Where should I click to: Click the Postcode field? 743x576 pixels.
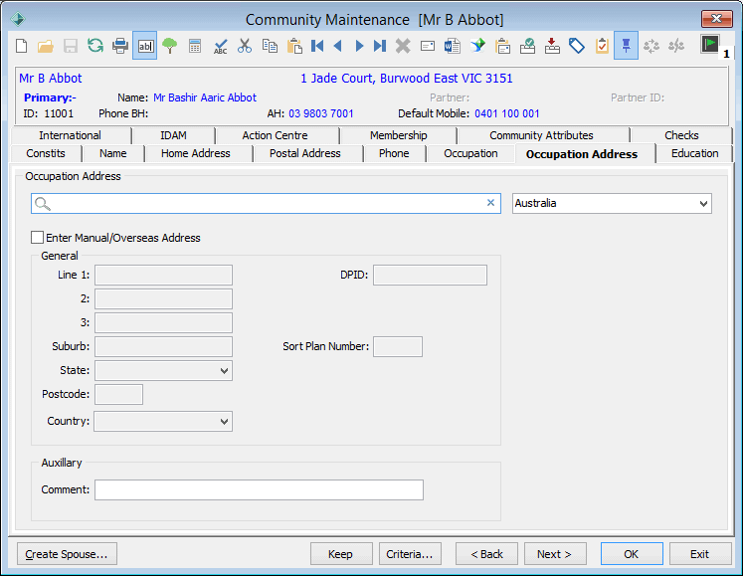tap(118, 394)
